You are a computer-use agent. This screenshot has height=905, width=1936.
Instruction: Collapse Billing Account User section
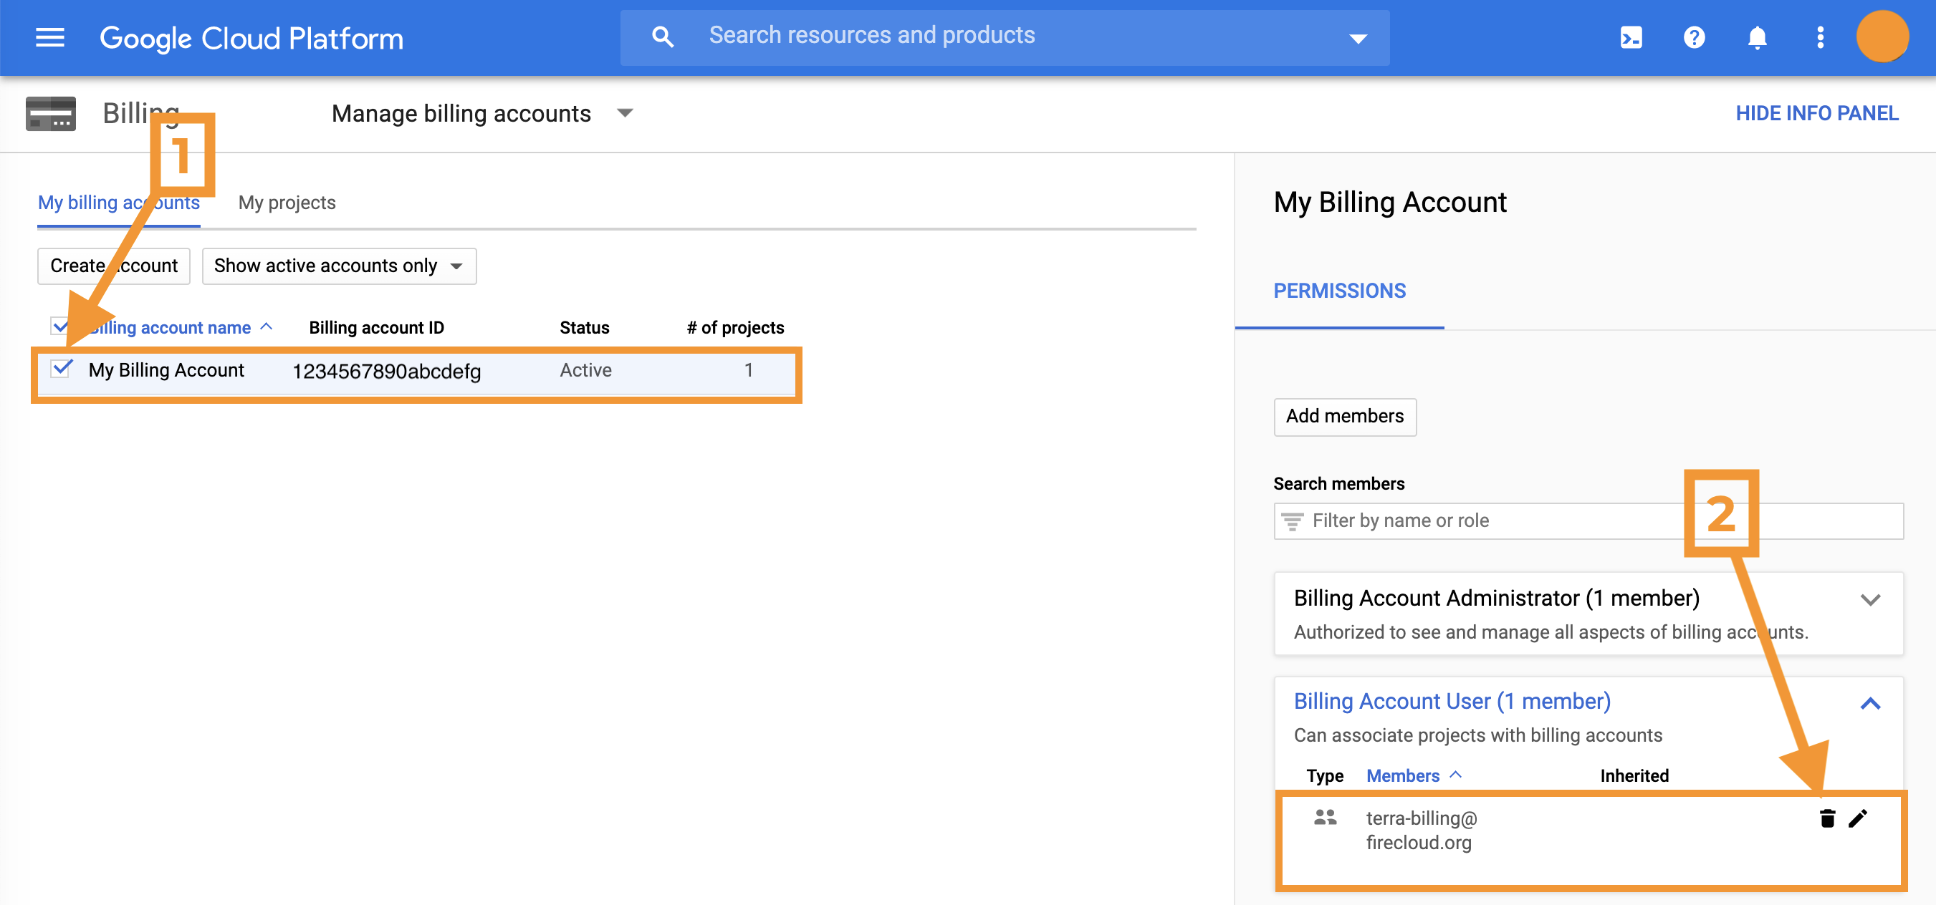click(1869, 703)
